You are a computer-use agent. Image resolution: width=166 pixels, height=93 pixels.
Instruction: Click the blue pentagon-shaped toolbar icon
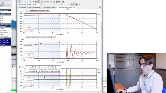click(x=57, y=2)
